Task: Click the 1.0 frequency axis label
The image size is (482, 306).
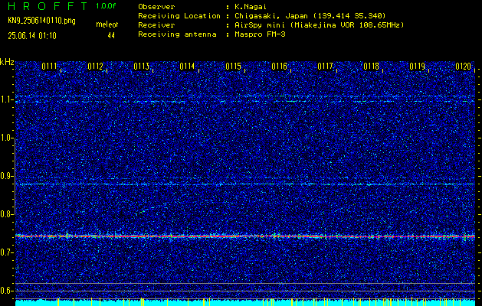Action: (x=5, y=138)
